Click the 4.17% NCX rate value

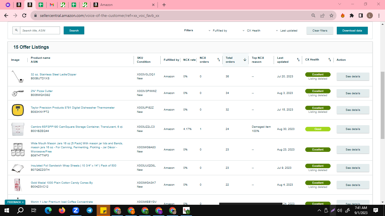[x=187, y=129]
